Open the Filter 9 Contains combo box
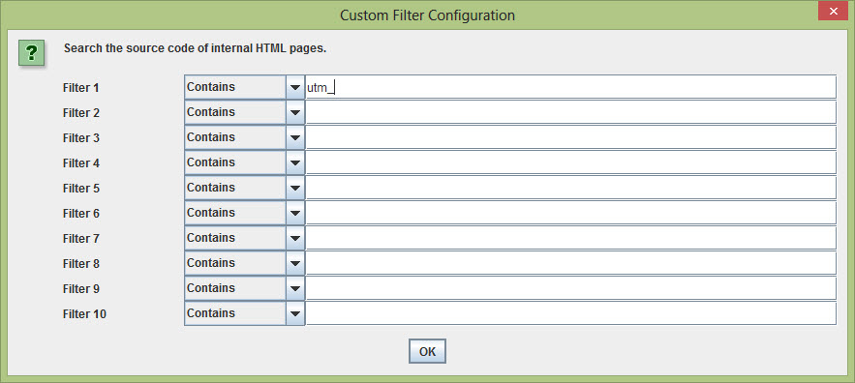 pos(244,287)
